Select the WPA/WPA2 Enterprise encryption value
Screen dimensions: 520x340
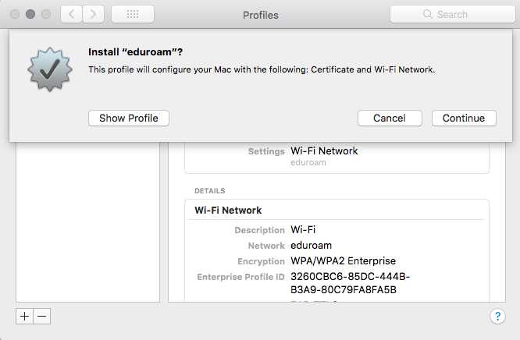(343, 260)
